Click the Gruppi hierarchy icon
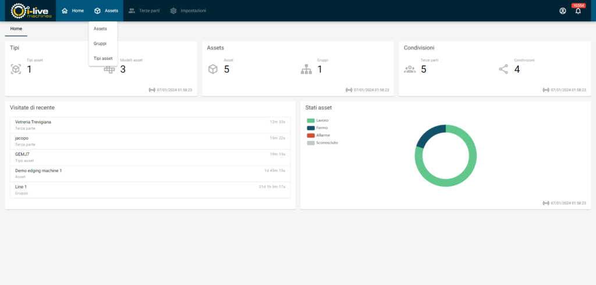 (306, 69)
